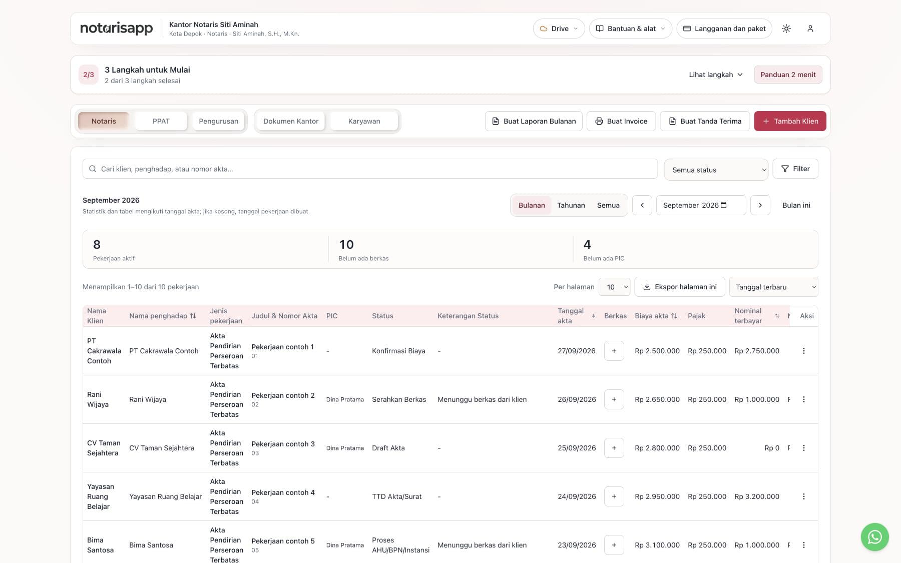Focus the client search field
Screen dimensions: 901x563
coord(370,169)
